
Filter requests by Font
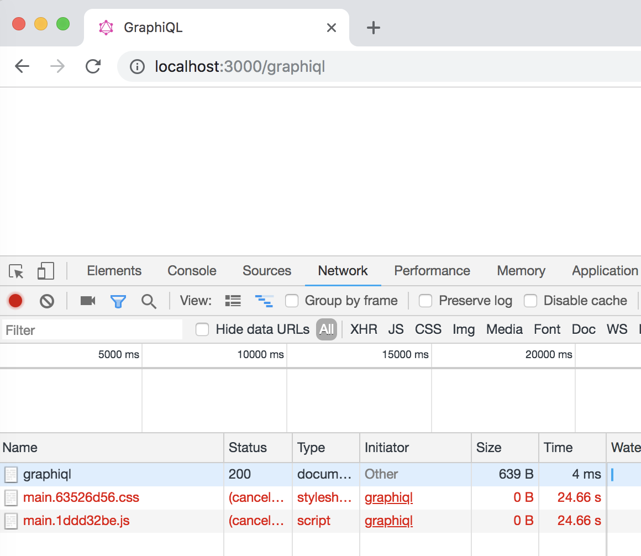pos(547,329)
